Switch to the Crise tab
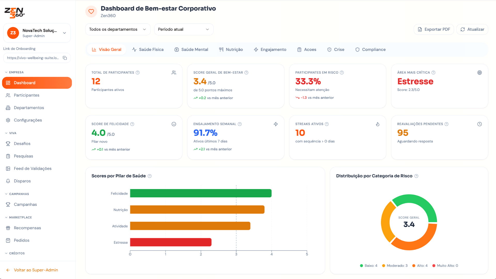 [x=336, y=50]
